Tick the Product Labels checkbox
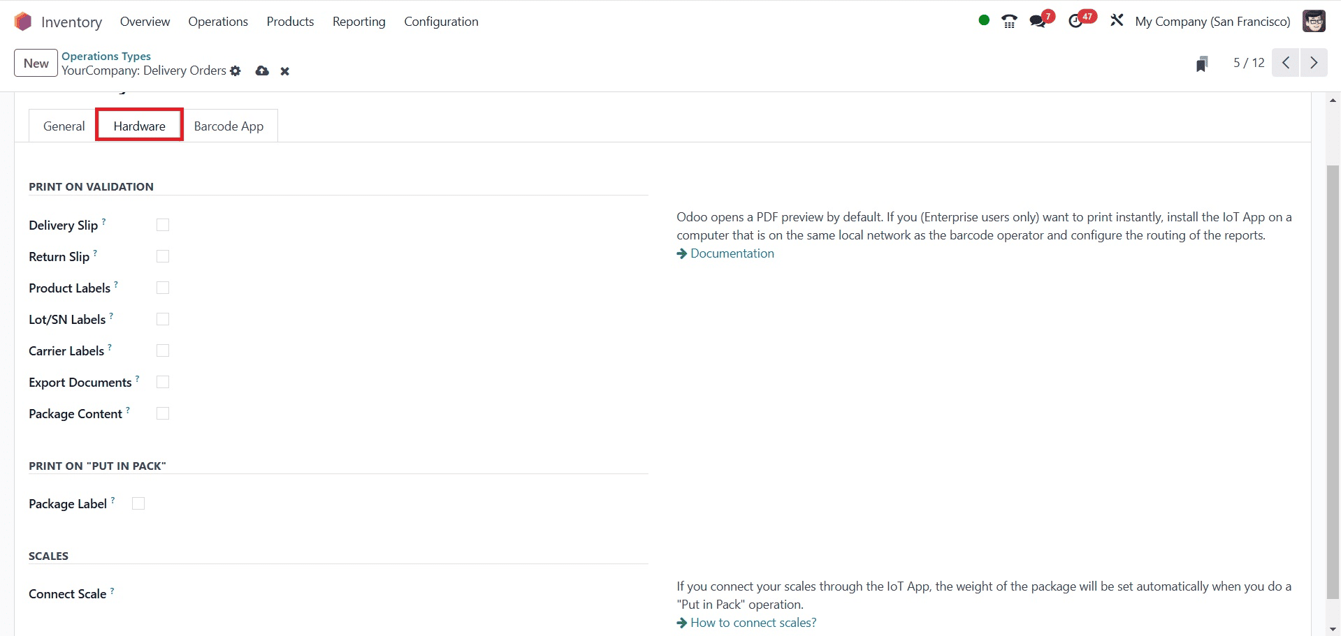Image resolution: width=1341 pixels, height=636 pixels. (163, 288)
